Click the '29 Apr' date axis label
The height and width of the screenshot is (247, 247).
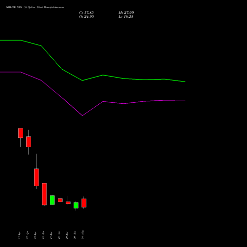67,235
